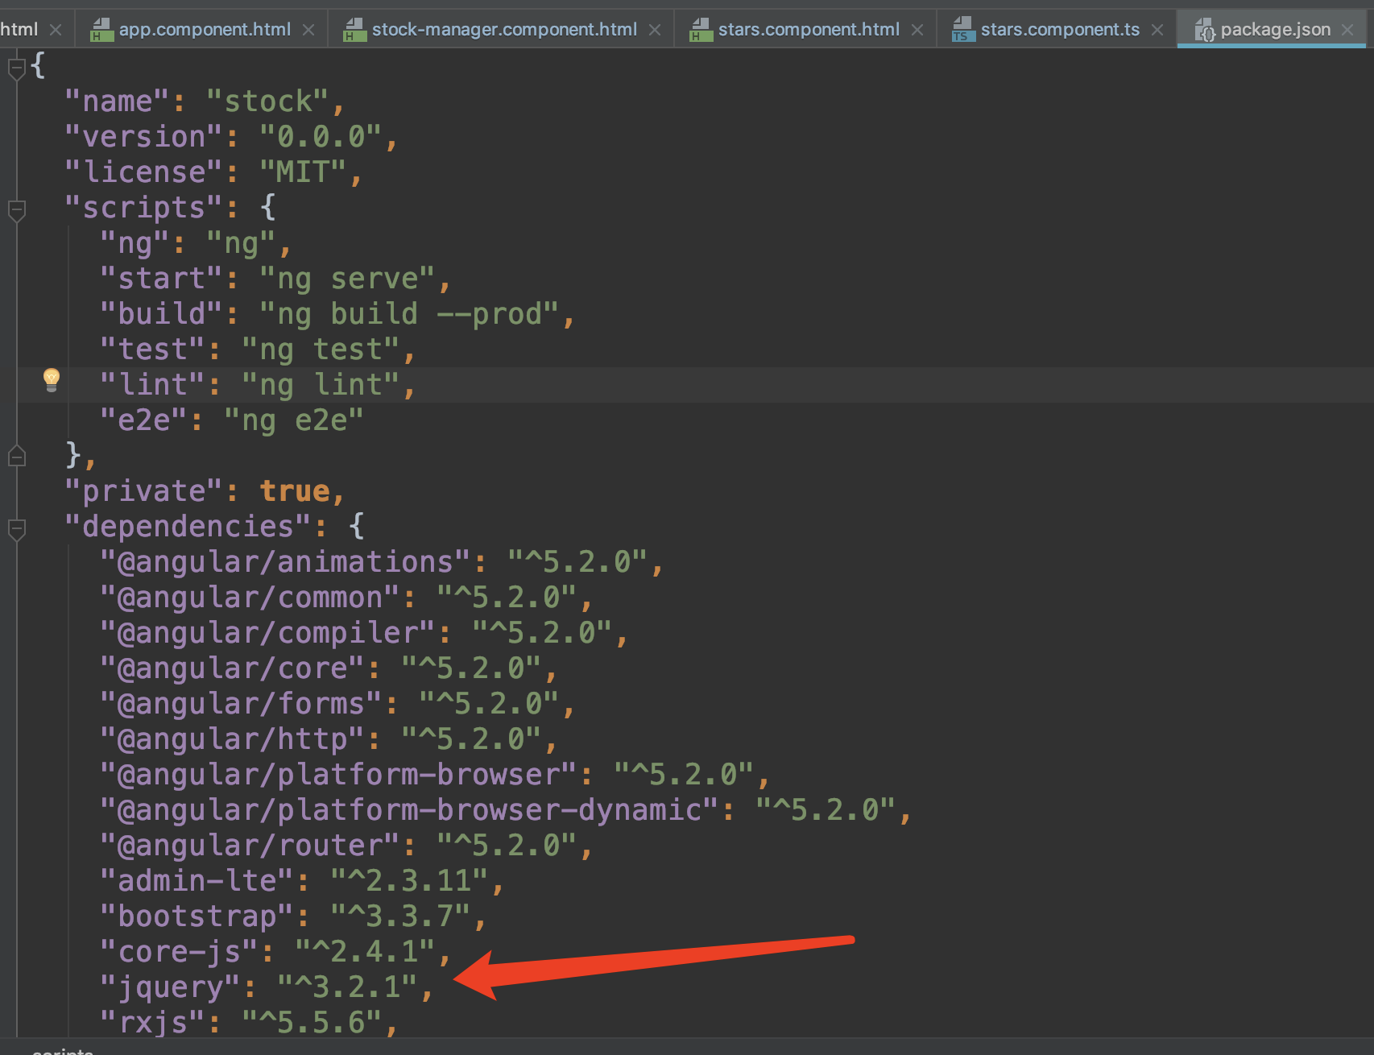The image size is (1374, 1055).
Task: Click the "ng serve" value
Action: click(348, 279)
